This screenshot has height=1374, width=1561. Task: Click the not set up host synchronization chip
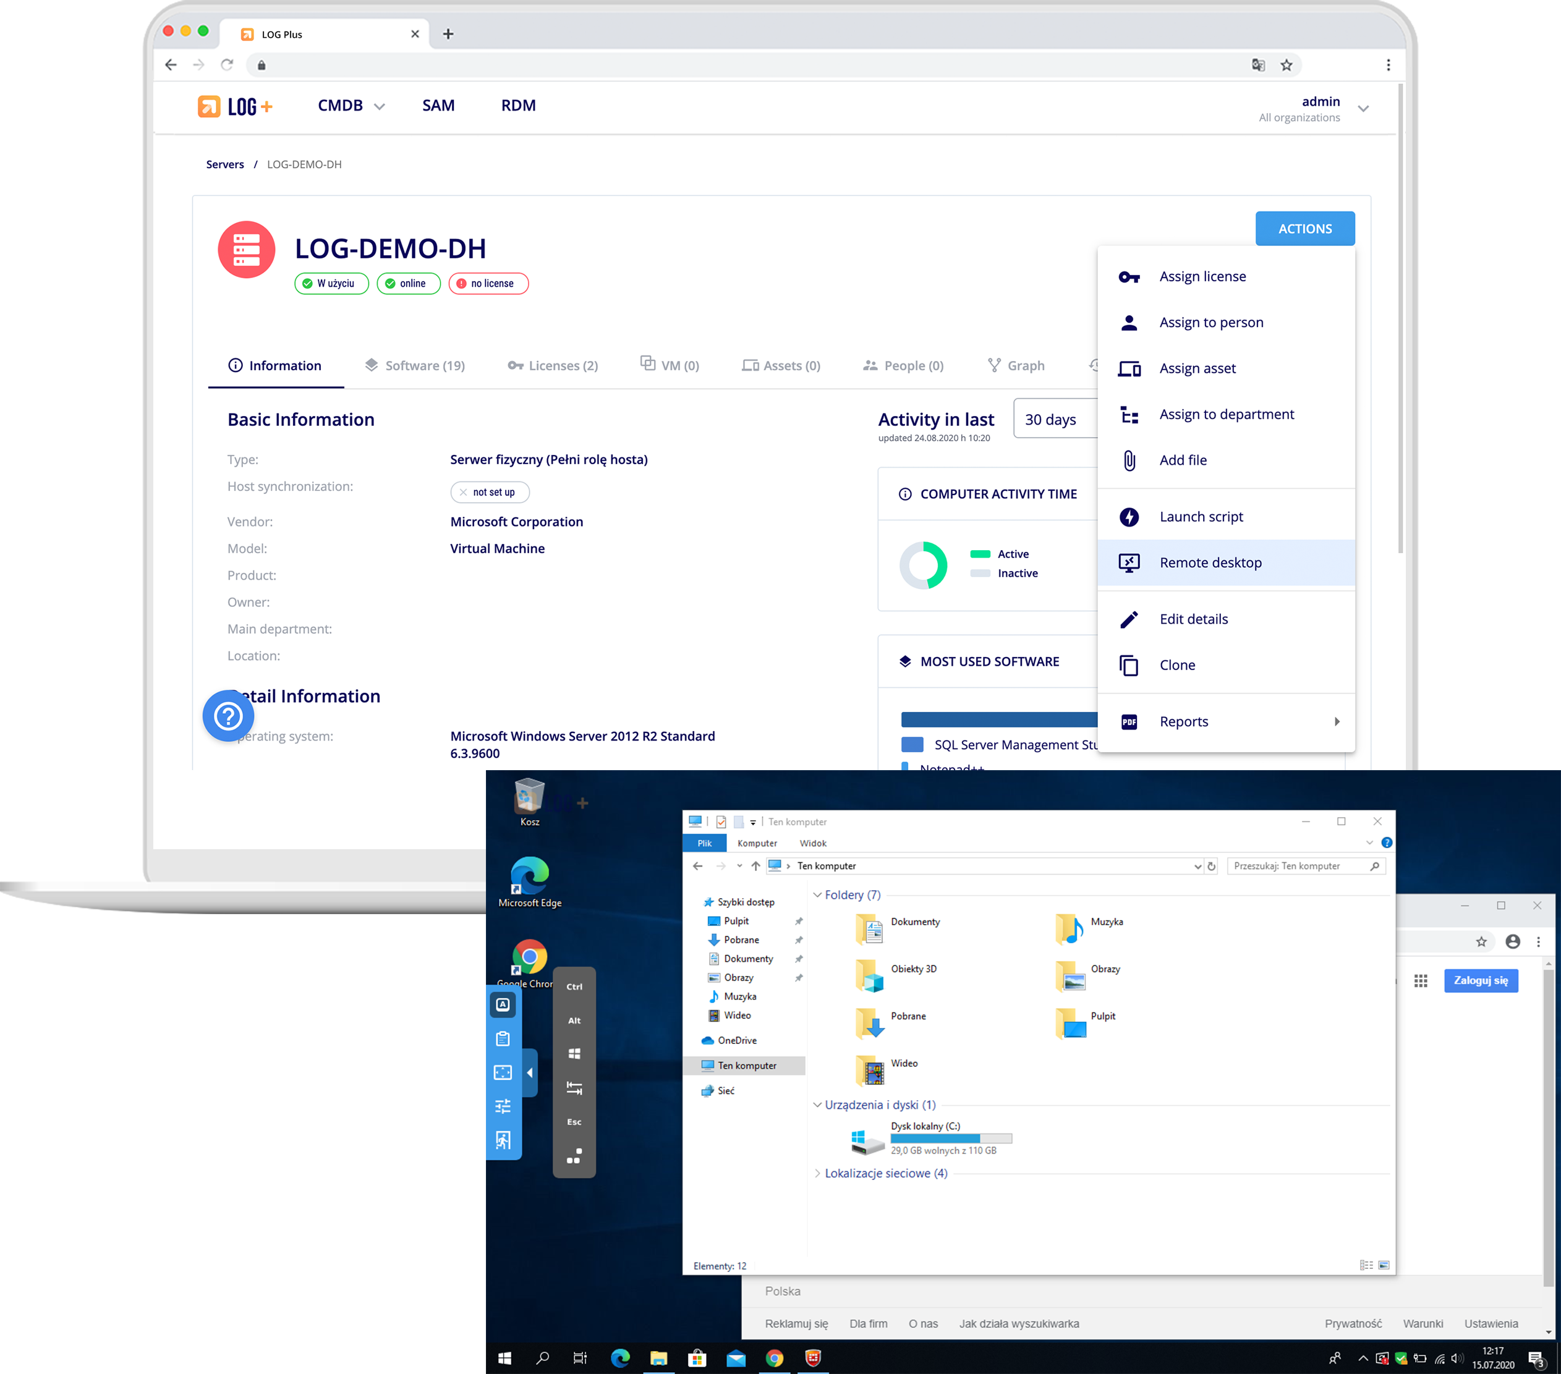pos(490,493)
